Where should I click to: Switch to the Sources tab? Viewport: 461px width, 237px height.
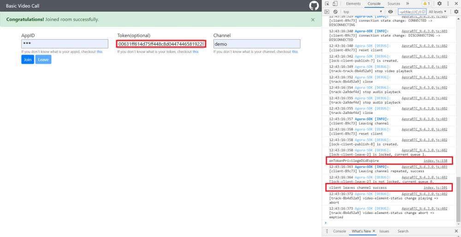tap(394, 4)
